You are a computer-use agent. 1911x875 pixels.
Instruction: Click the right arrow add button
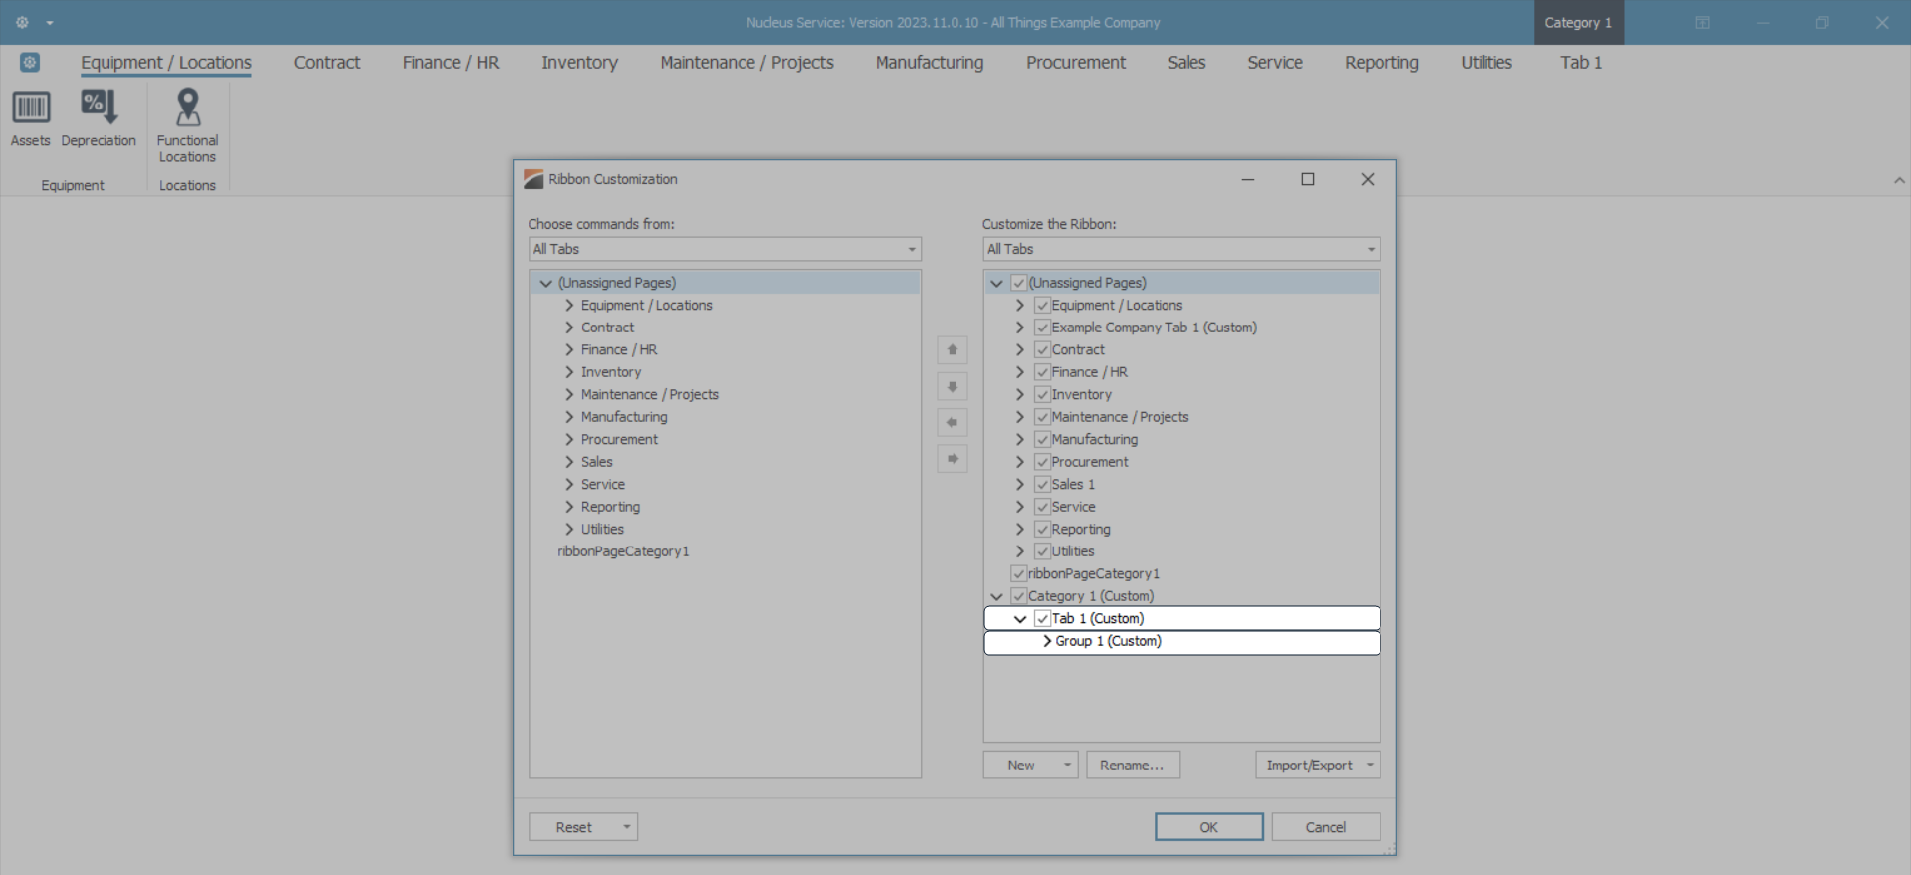coord(953,459)
